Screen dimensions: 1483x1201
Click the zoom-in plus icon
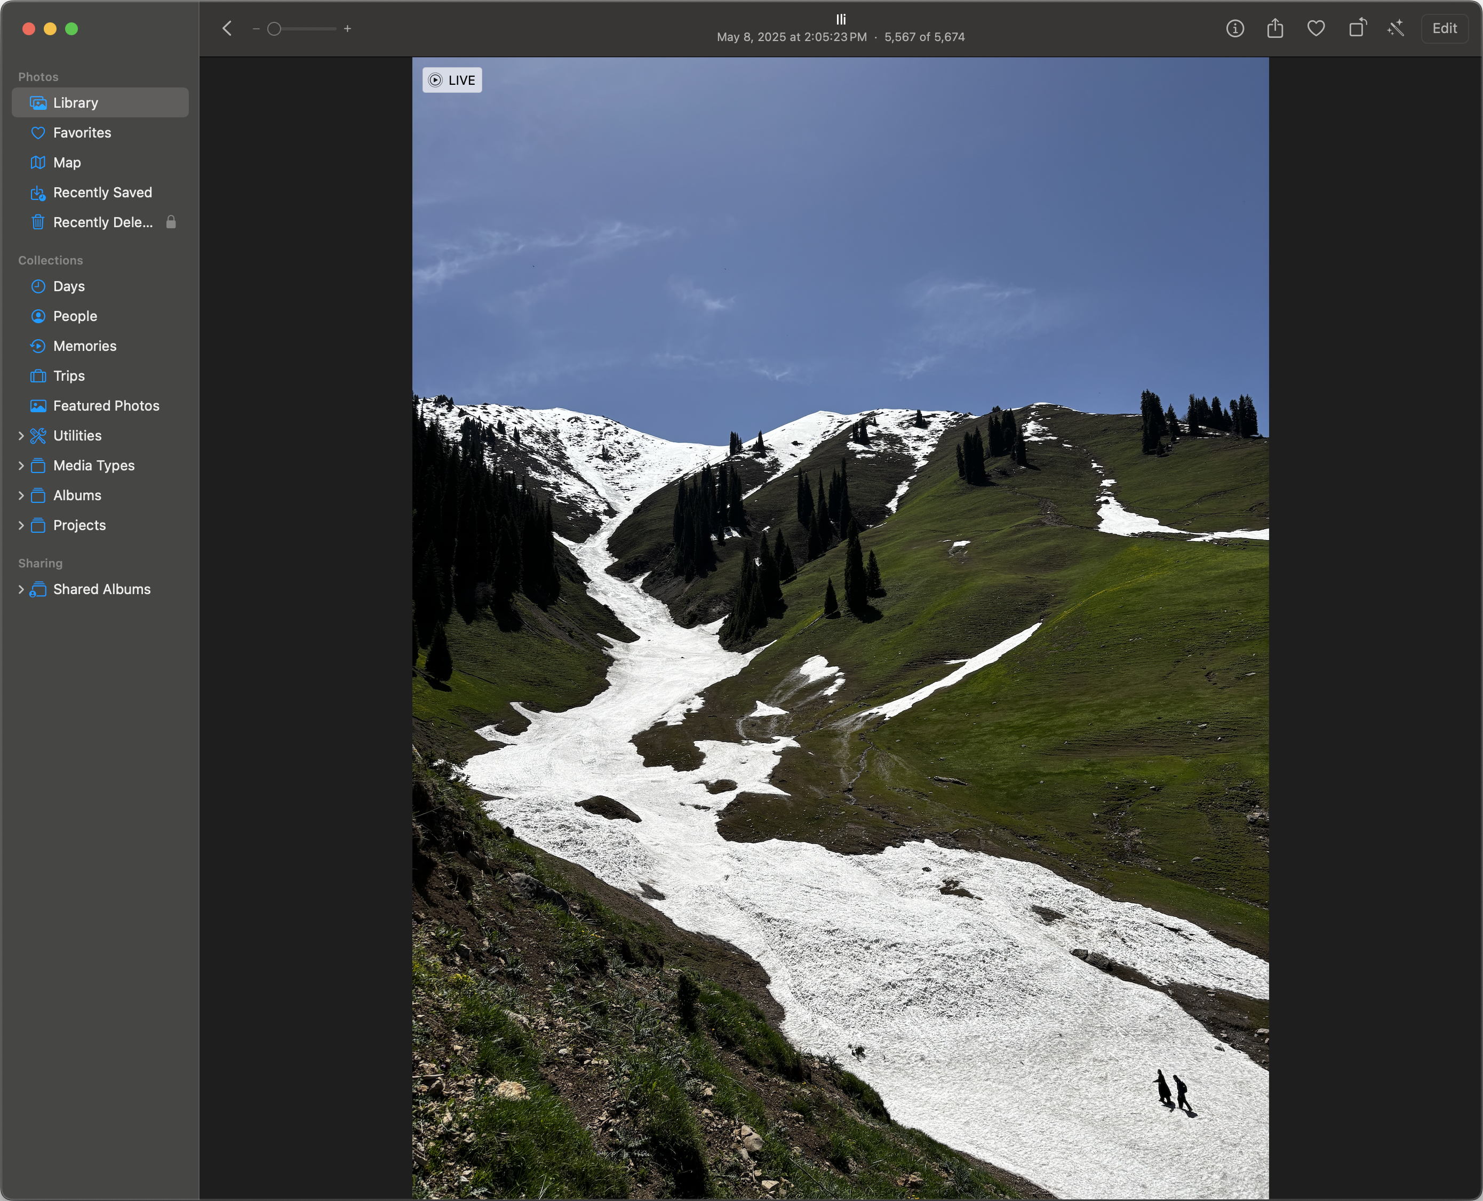point(347,28)
